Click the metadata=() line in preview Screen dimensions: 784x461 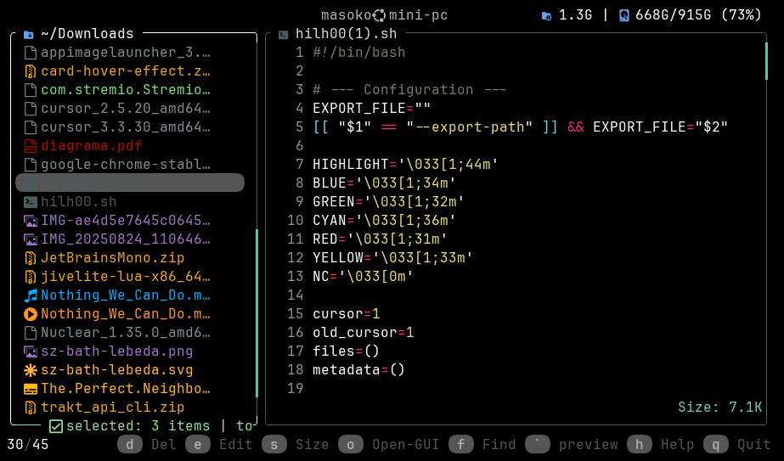(358, 370)
